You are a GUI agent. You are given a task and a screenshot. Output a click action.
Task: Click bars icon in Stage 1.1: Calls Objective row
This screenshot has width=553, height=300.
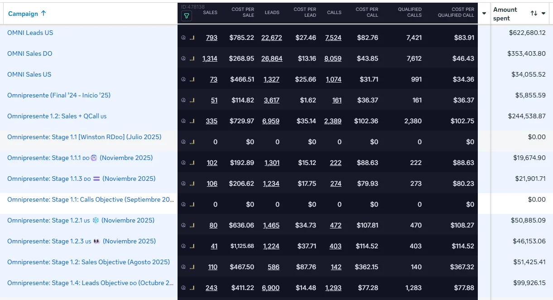point(192,204)
